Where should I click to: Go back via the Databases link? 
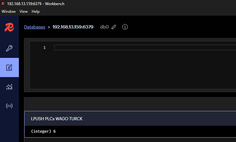[x=35, y=27]
